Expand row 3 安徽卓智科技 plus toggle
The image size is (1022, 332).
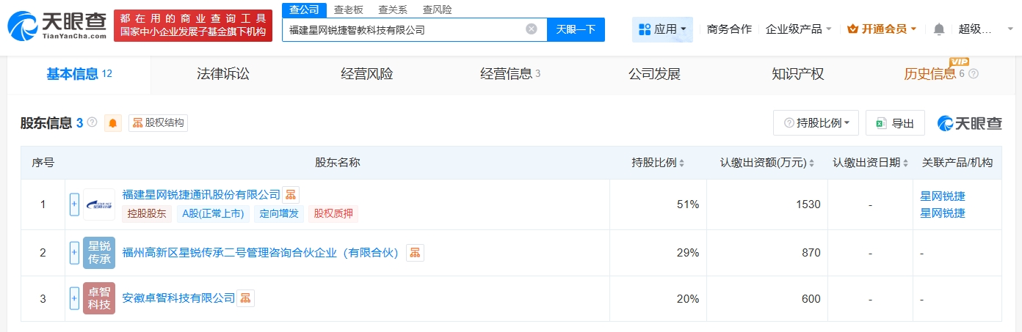click(74, 298)
